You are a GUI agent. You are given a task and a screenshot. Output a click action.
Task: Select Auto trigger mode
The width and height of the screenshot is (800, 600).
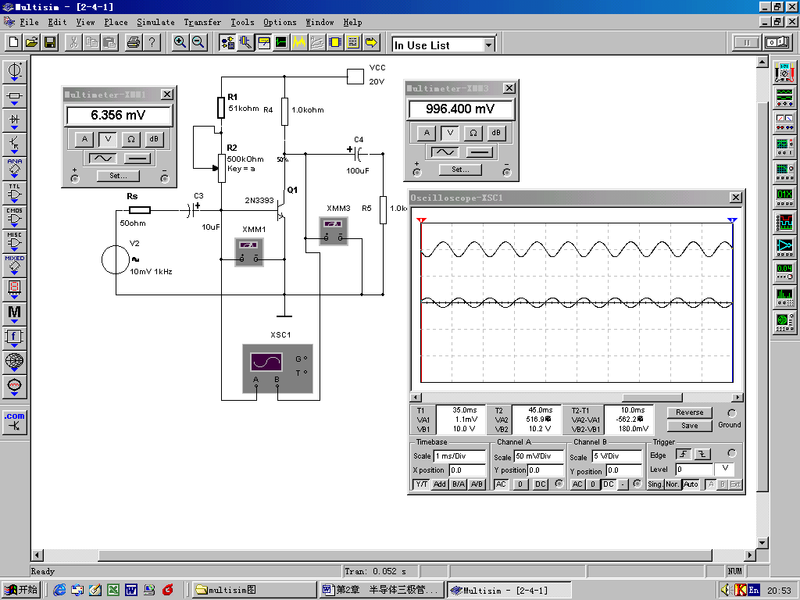(x=691, y=484)
